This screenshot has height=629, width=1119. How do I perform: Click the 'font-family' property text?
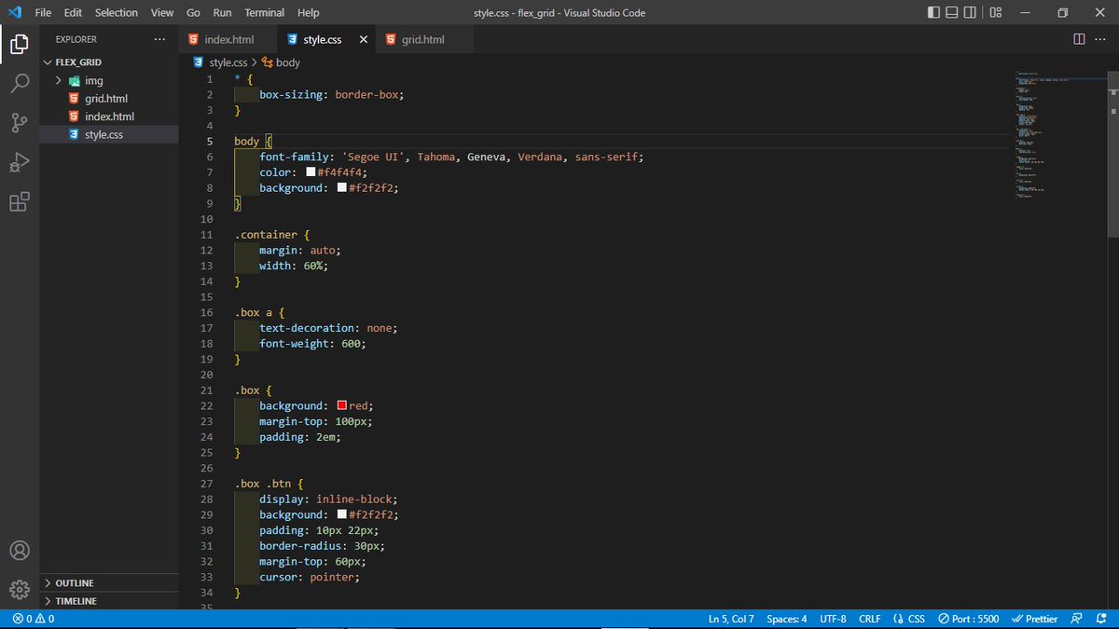point(294,157)
